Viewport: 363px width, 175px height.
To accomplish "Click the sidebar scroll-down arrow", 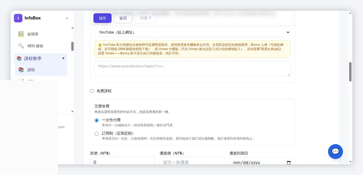I will [73, 111].
